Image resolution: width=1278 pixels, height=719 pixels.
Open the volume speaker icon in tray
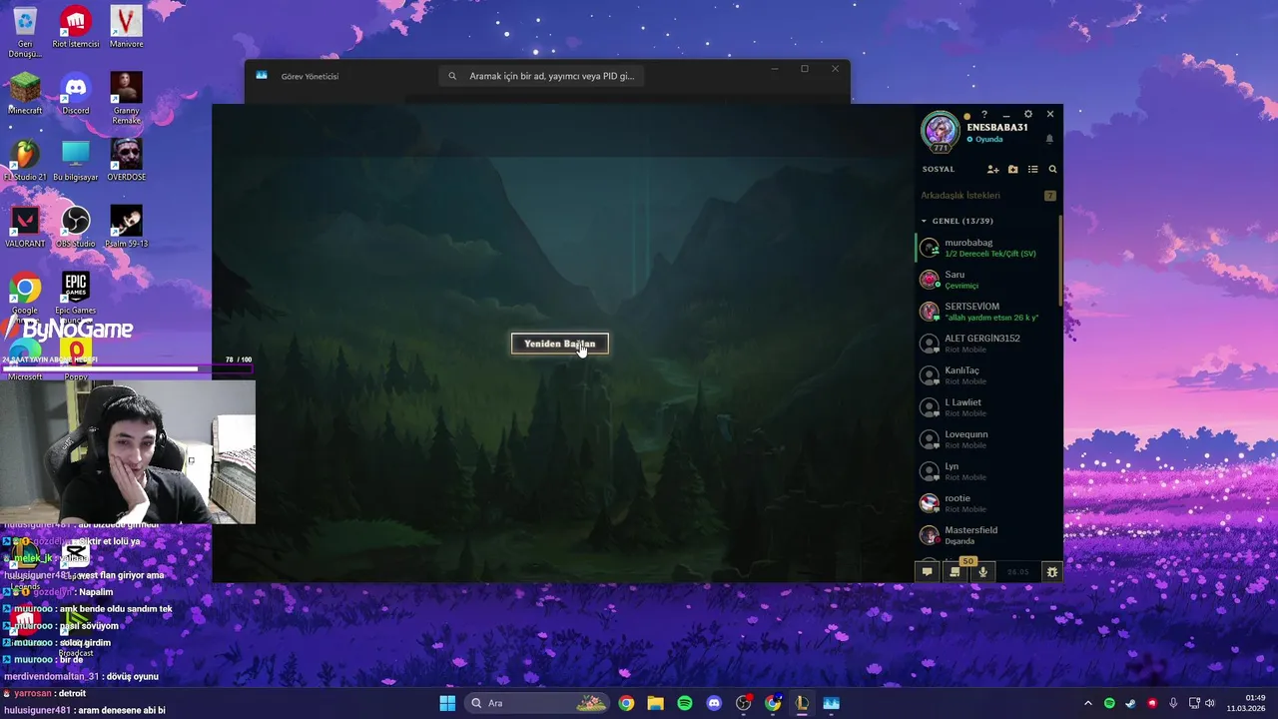[1210, 703]
